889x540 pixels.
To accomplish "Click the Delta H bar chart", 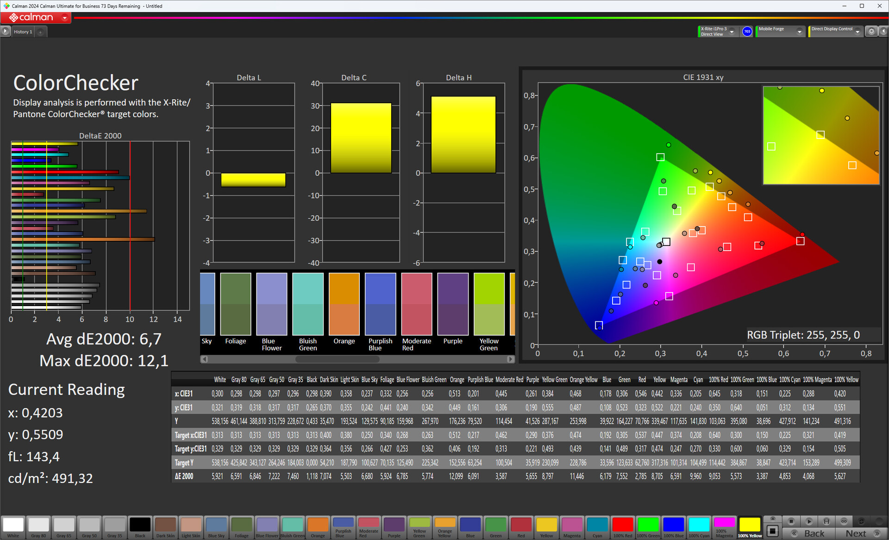I will (x=463, y=173).
